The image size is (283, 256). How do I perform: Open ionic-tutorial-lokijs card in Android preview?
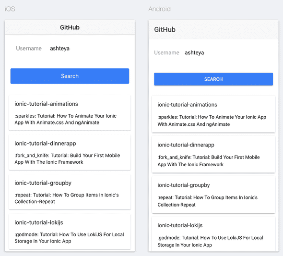pyautogui.click(x=213, y=234)
